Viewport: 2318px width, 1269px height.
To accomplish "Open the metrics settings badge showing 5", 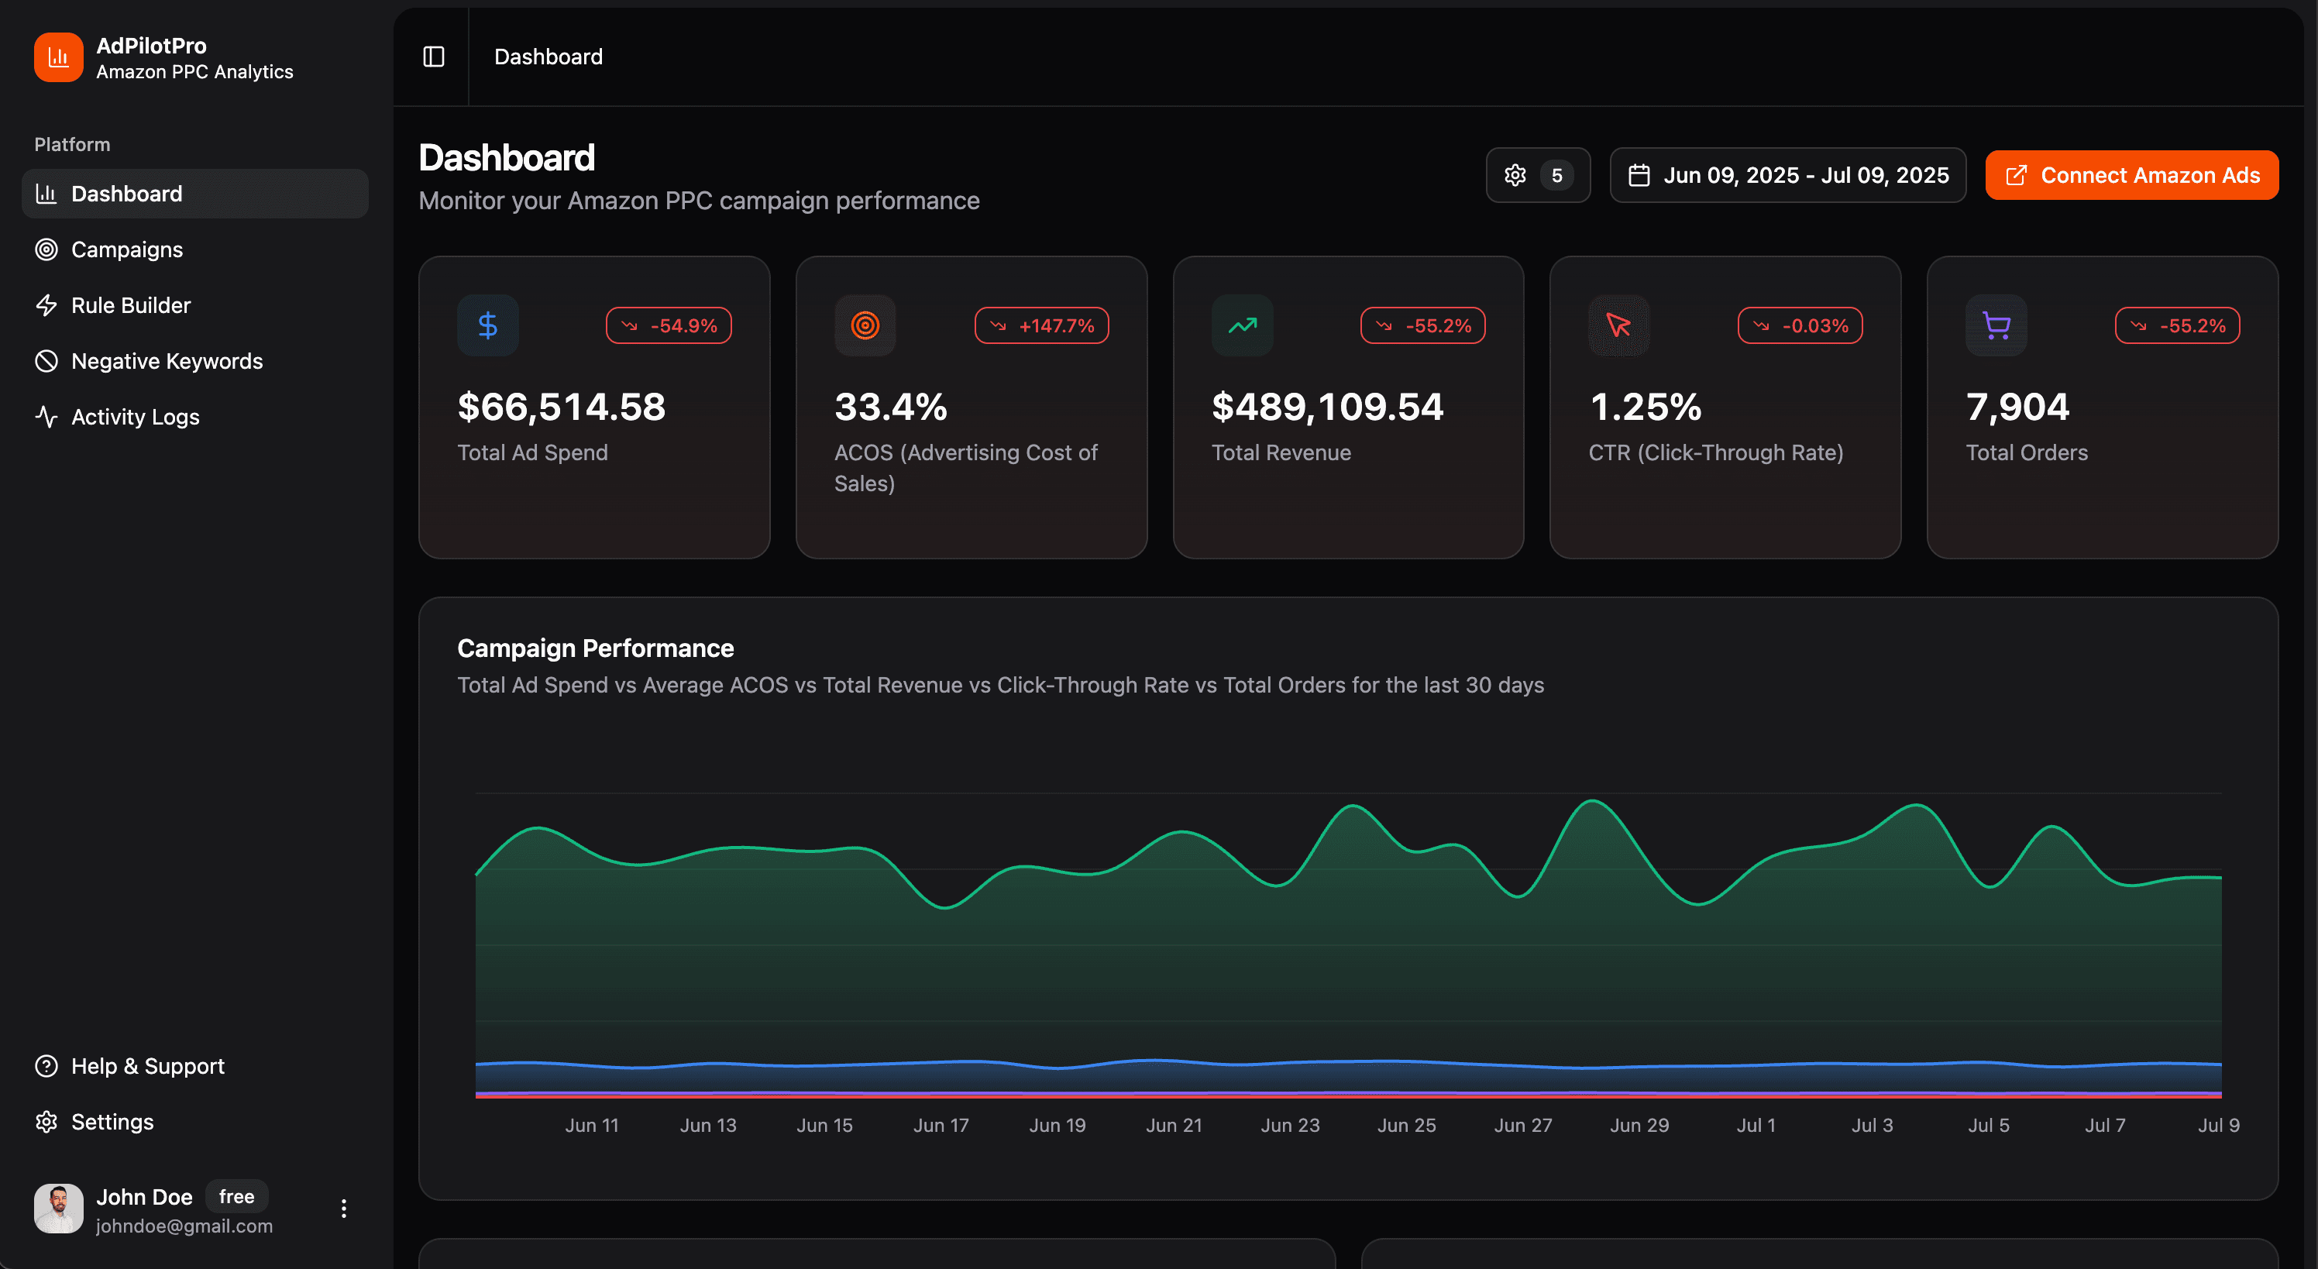I will 1538,174.
